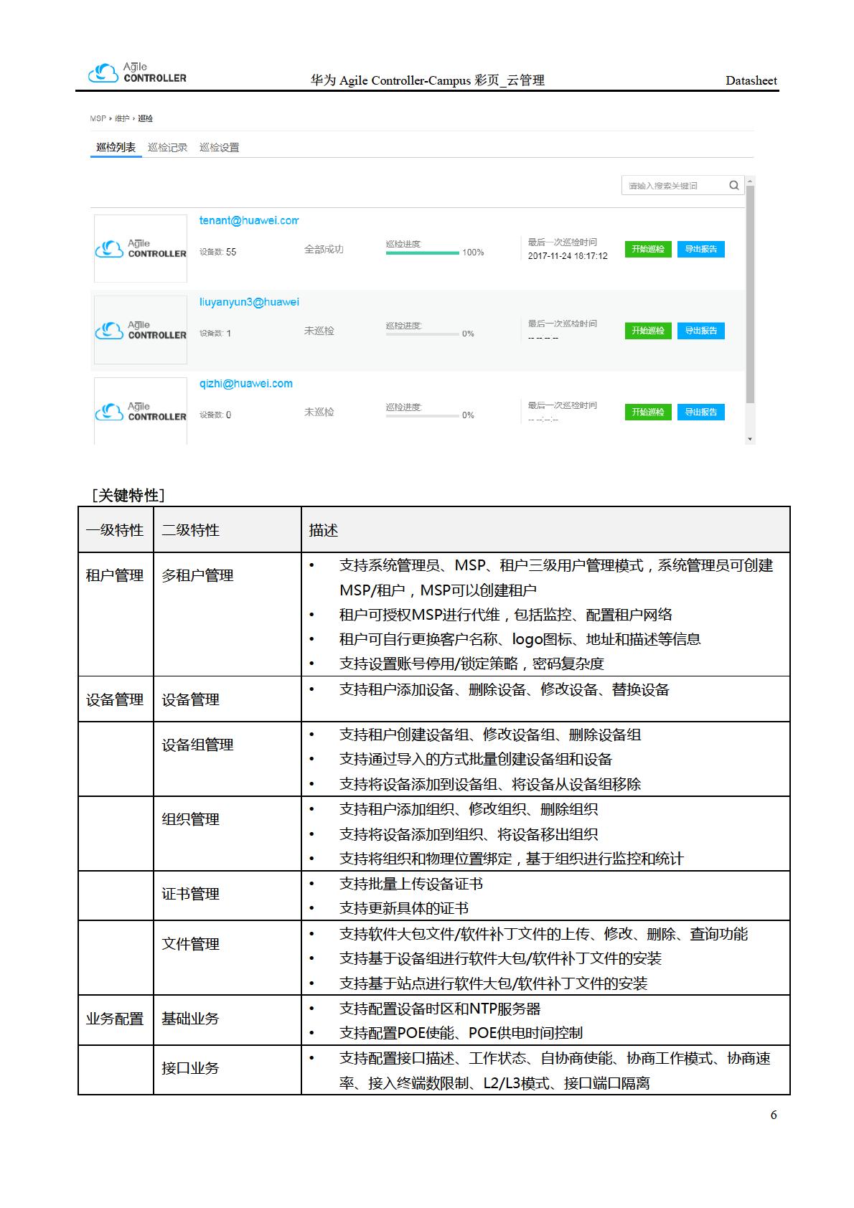Click the scrollbar down arrow
Viewport: 854px width, 1208px height.
coord(750,439)
